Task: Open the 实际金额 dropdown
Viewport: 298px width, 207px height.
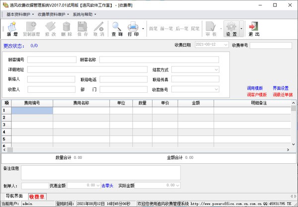Action: coord(177,185)
